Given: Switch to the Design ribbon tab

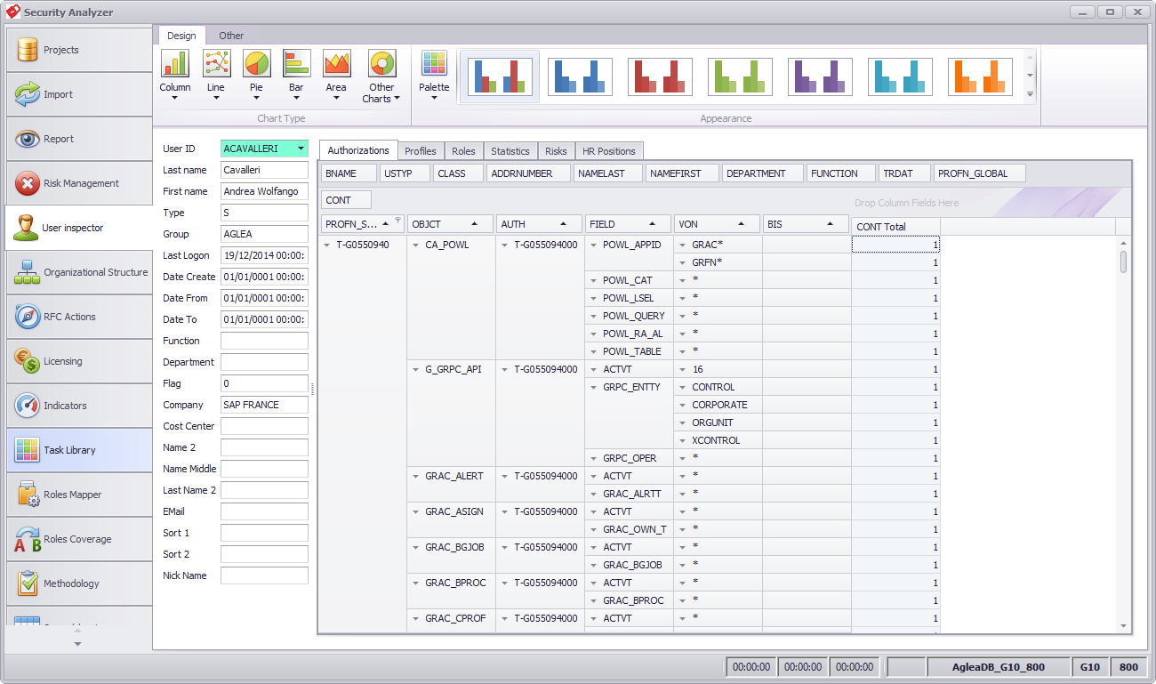Looking at the screenshot, I should [181, 36].
